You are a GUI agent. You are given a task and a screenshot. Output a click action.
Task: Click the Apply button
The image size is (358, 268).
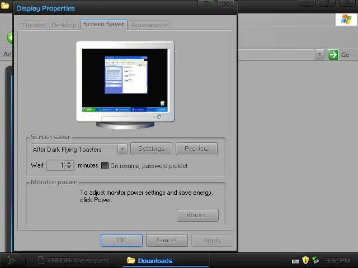(x=212, y=240)
